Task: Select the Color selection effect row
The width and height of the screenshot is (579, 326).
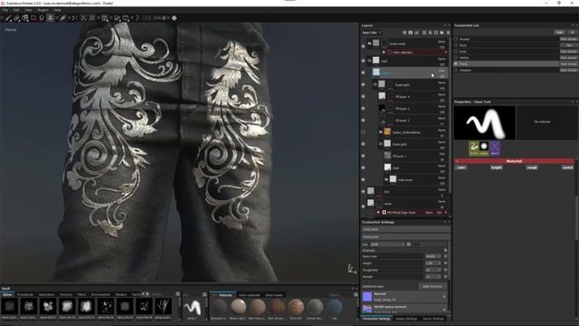Action: pos(415,53)
